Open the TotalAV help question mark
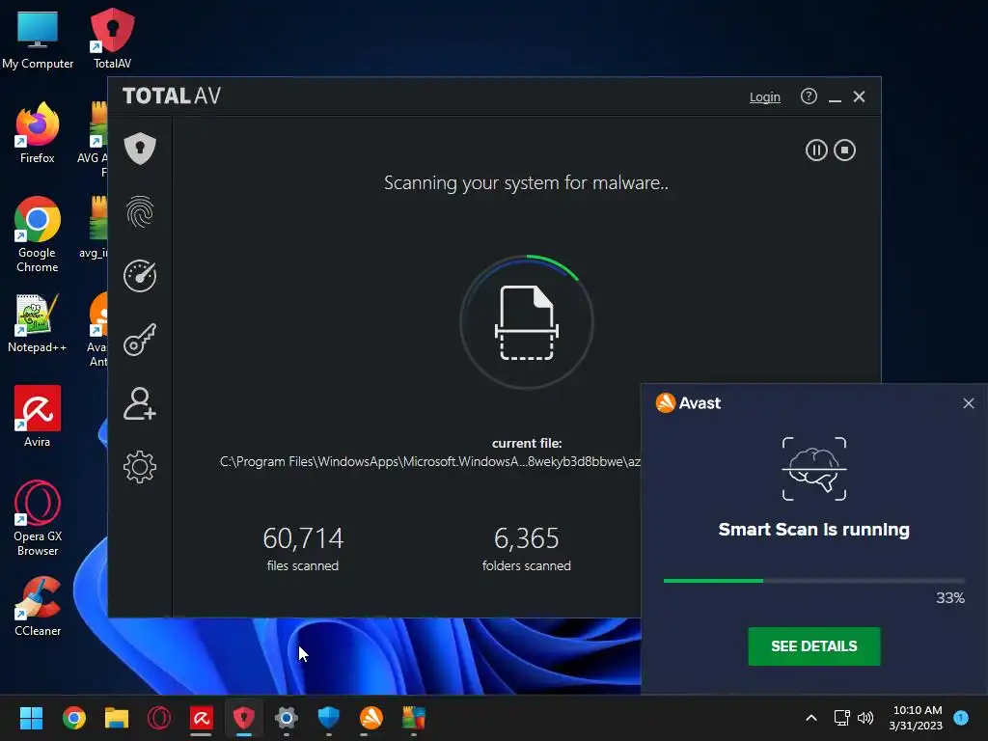988x741 pixels. click(x=810, y=96)
